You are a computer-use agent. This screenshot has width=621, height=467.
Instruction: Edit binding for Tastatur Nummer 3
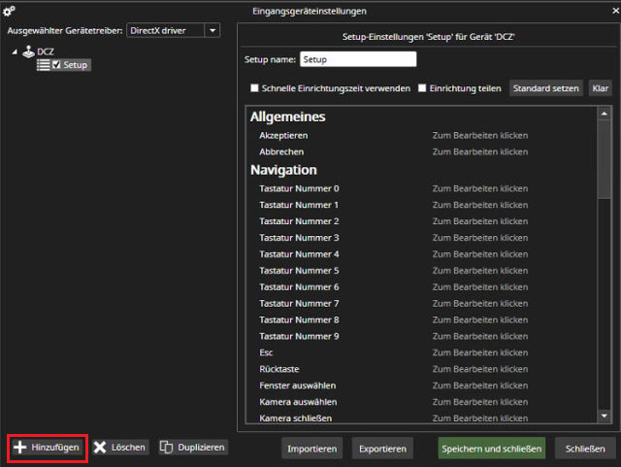[x=480, y=238]
